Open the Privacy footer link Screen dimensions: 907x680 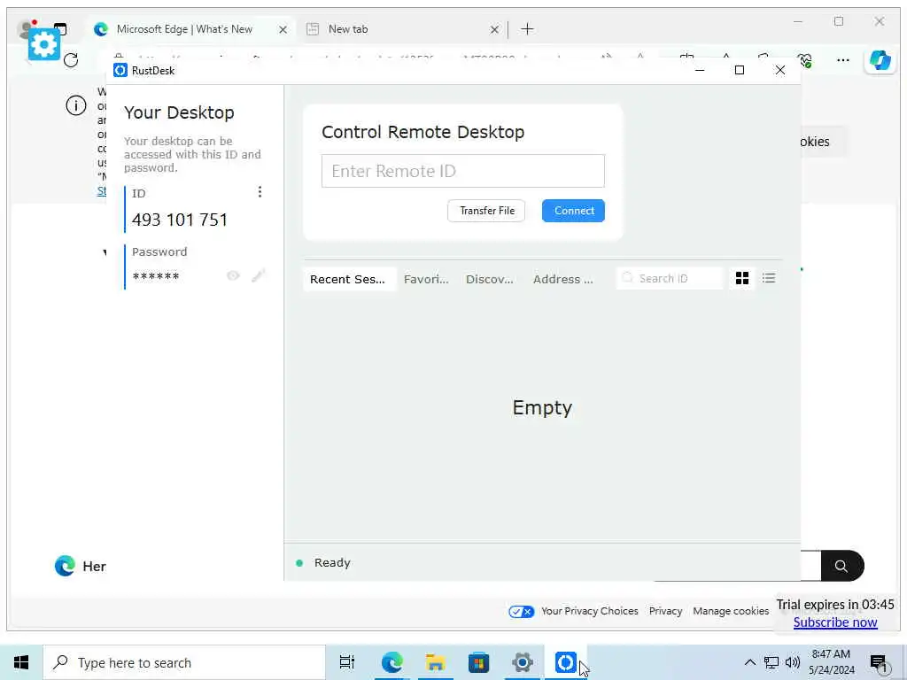click(x=665, y=611)
